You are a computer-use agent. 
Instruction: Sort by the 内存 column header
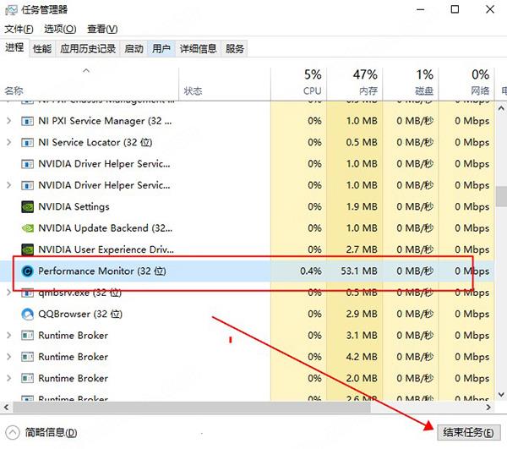[354, 84]
